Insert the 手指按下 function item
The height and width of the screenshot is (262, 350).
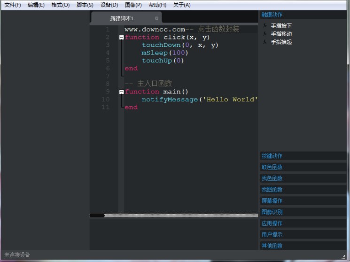point(281,26)
